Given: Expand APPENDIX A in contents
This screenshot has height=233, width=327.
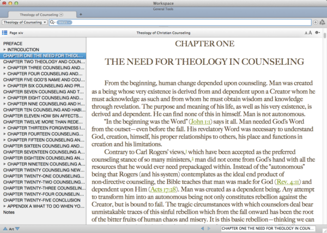Looking at the screenshot, I should pyautogui.click(x=4, y=206).
